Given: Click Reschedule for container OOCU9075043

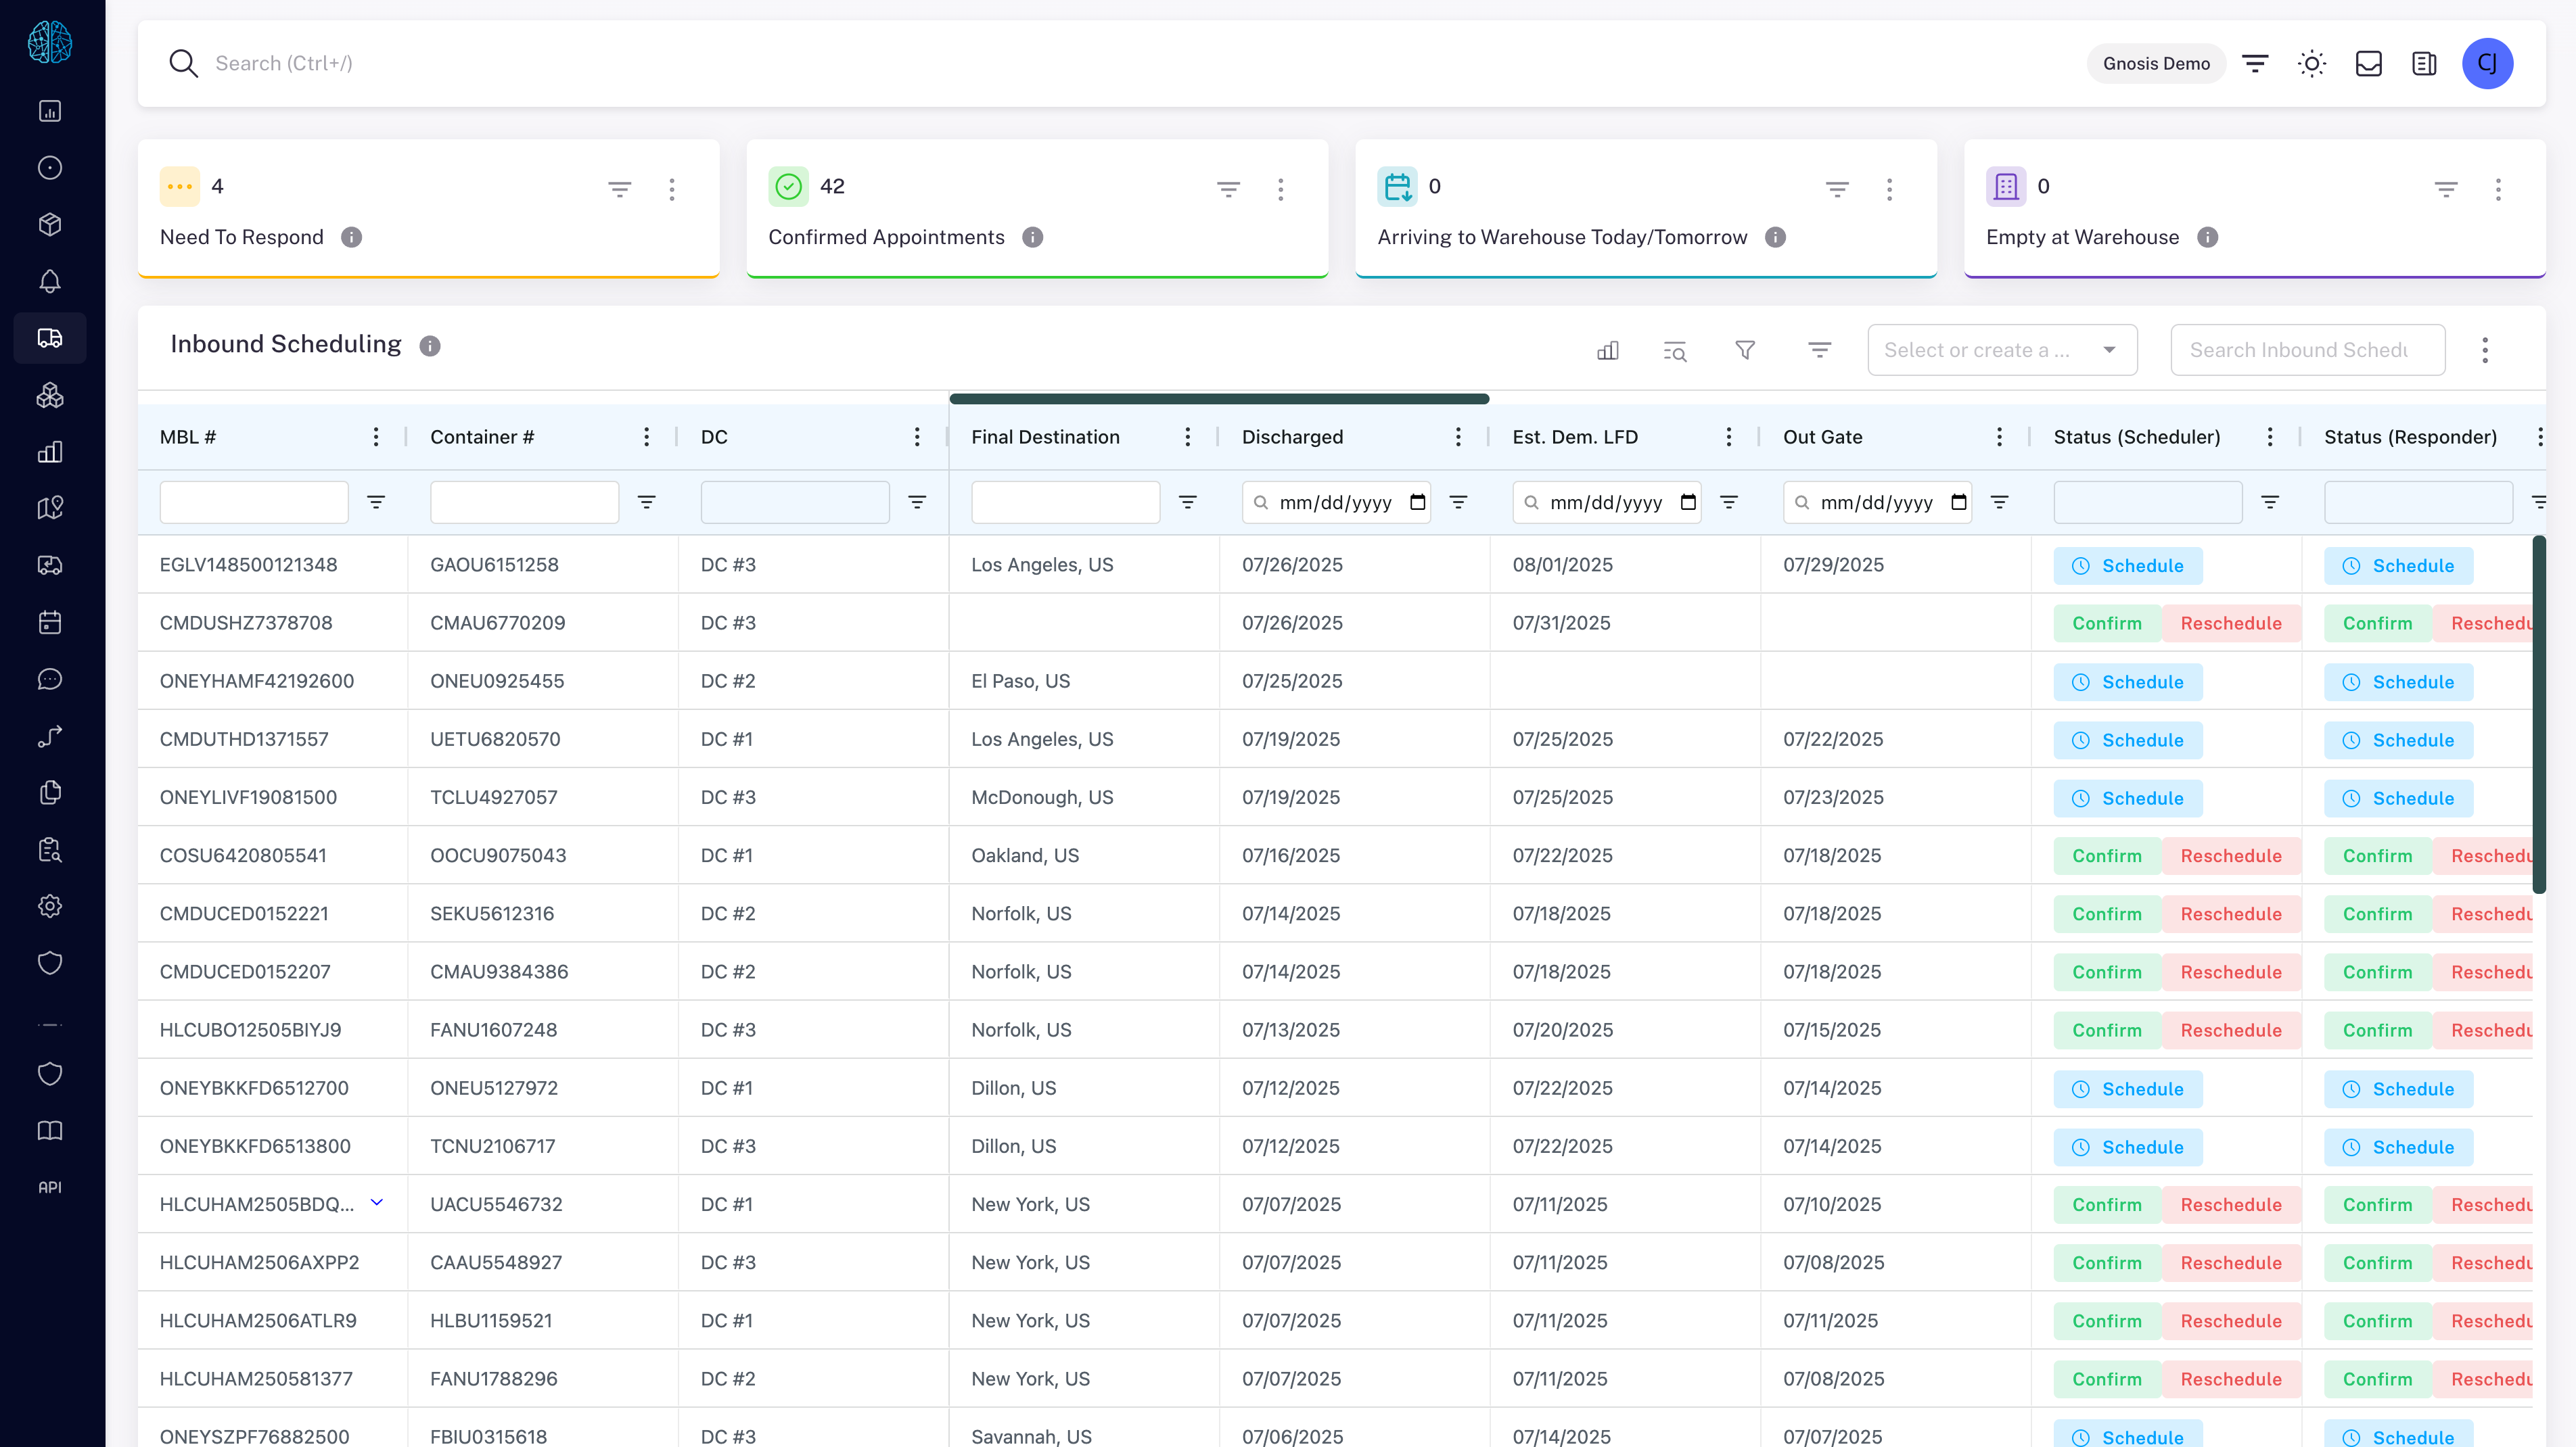Looking at the screenshot, I should coord(2230,855).
